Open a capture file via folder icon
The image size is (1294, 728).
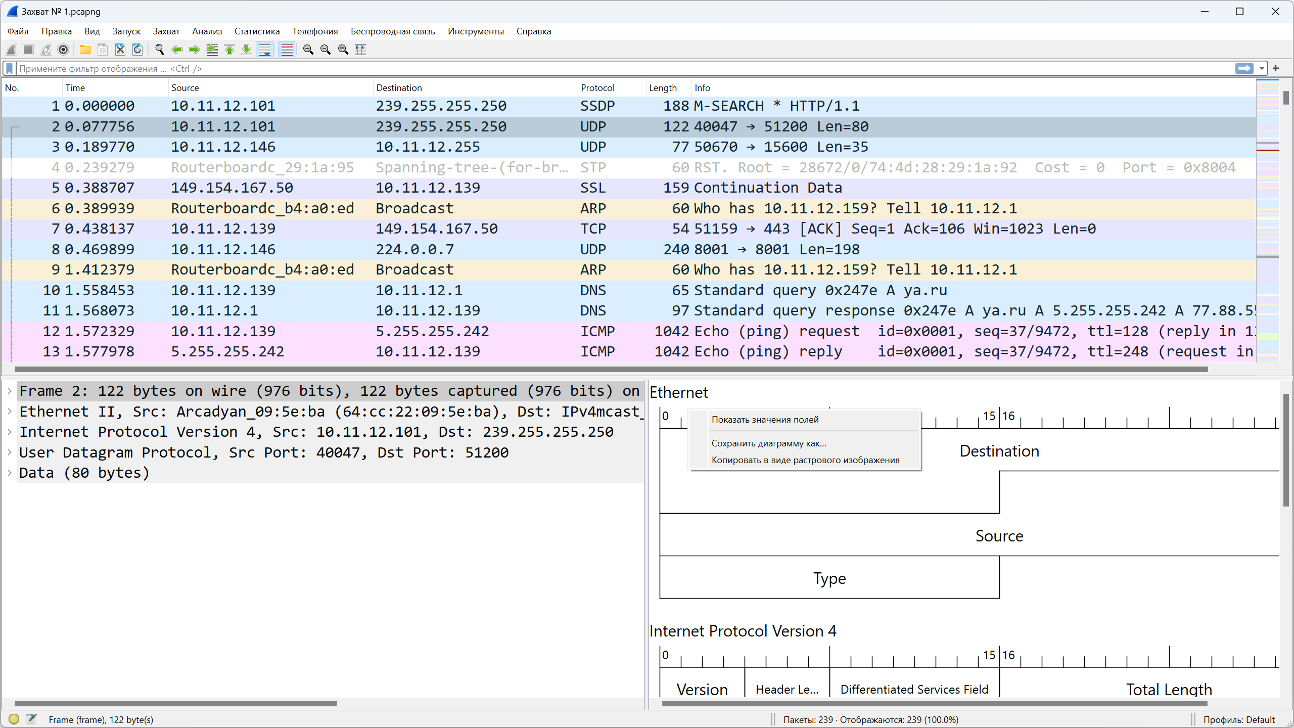[85, 50]
